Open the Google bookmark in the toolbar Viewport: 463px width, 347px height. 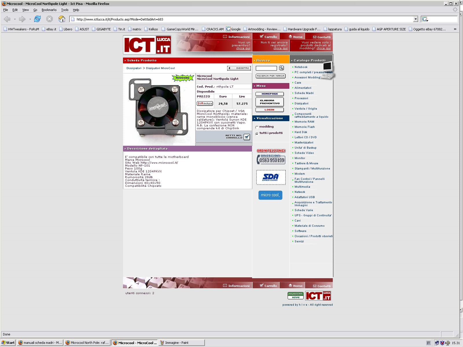234,29
